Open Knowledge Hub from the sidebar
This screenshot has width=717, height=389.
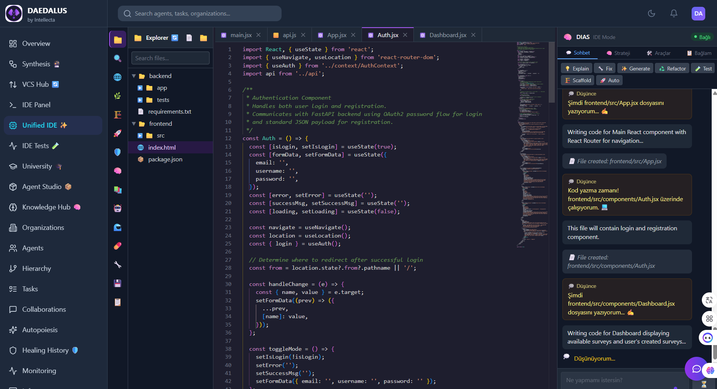point(46,207)
